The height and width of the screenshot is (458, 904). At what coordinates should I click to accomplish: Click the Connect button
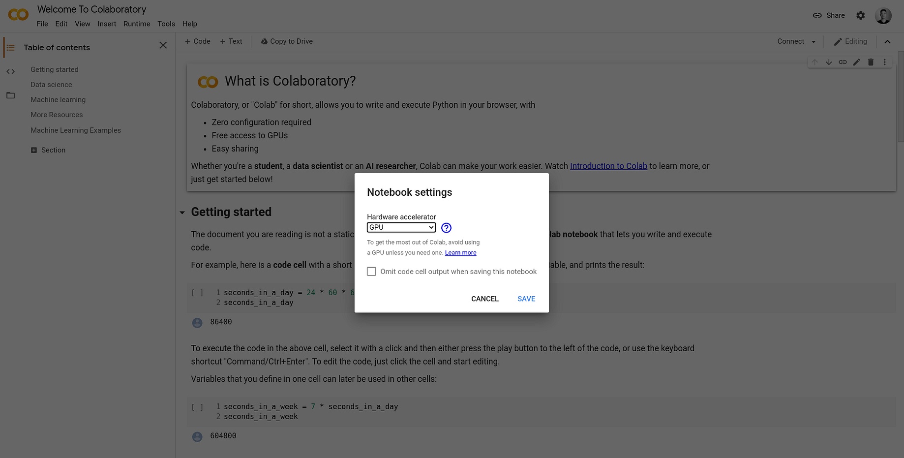(791, 42)
